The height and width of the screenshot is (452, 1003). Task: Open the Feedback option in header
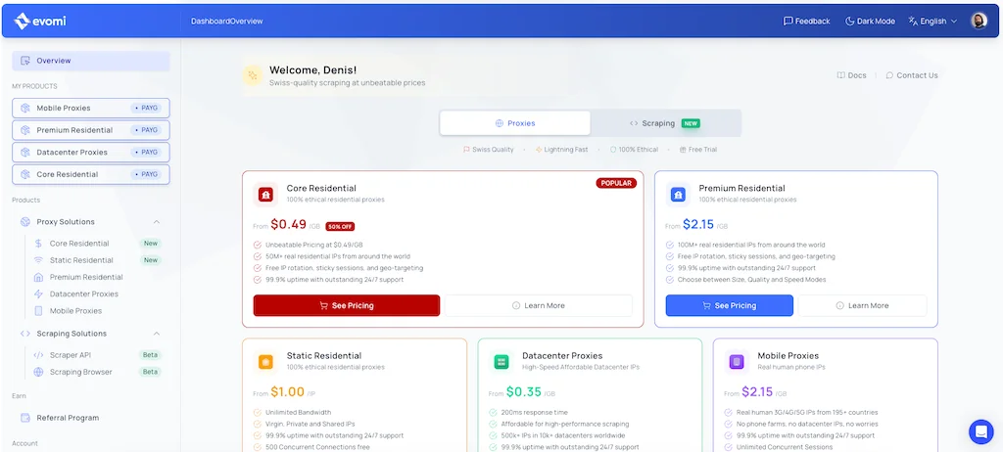coord(806,21)
